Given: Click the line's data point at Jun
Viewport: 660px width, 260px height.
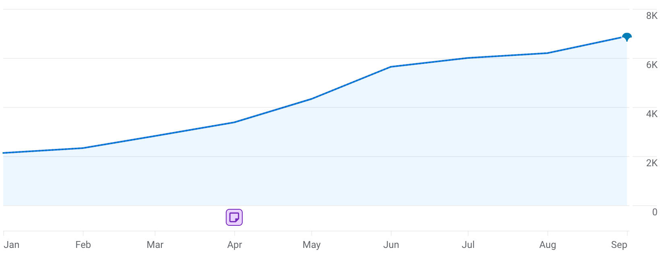Looking at the screenshot, I should [391, 67].
